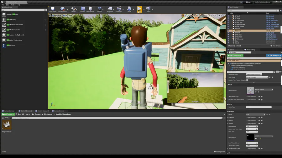Image resolution: width=282 pixels, height=158 pixels.
Task: Enable Disable Post Process Blueprint checkbox
Action: pyautogui.click(x=247, y=80)
